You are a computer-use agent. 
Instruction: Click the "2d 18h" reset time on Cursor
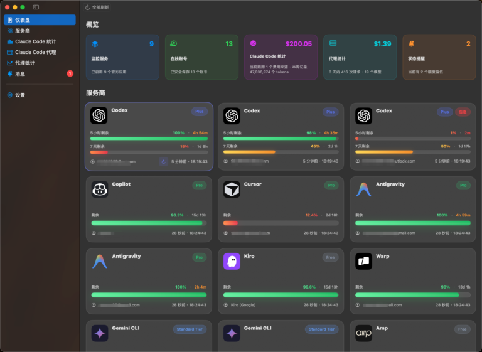tap(332, 215)
